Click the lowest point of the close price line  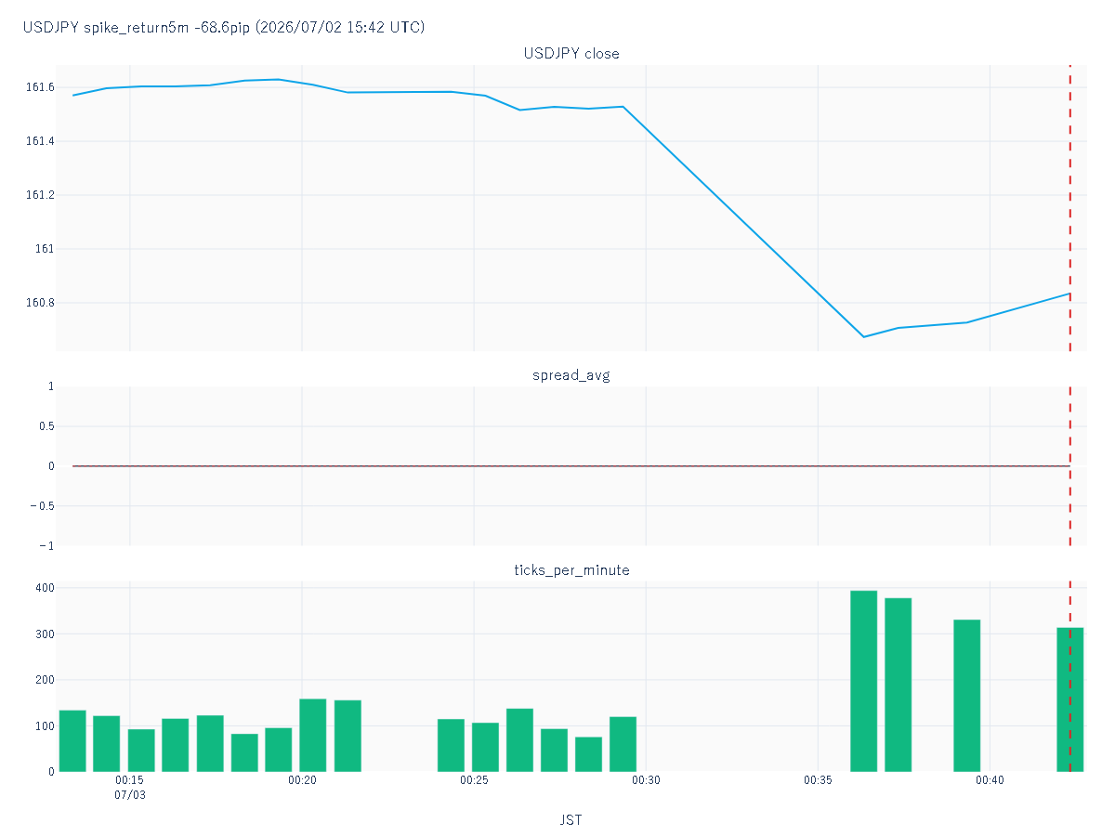tap(864, 337)
